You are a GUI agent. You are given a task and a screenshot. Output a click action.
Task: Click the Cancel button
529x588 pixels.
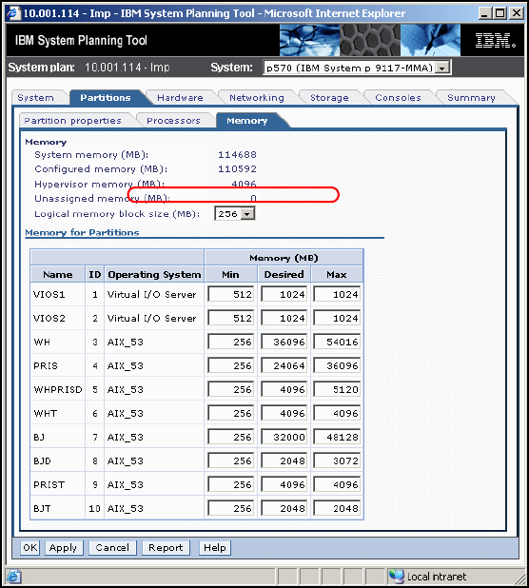(x=112, y=547)
